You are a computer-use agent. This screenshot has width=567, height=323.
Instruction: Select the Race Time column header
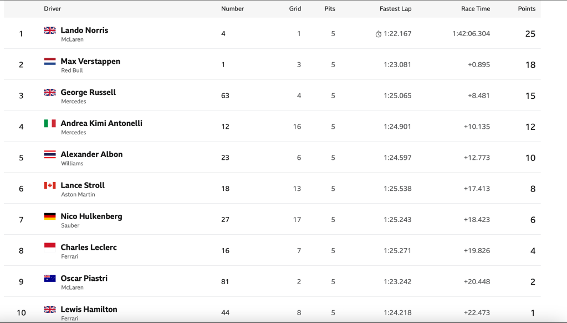(x=476, y=9)
